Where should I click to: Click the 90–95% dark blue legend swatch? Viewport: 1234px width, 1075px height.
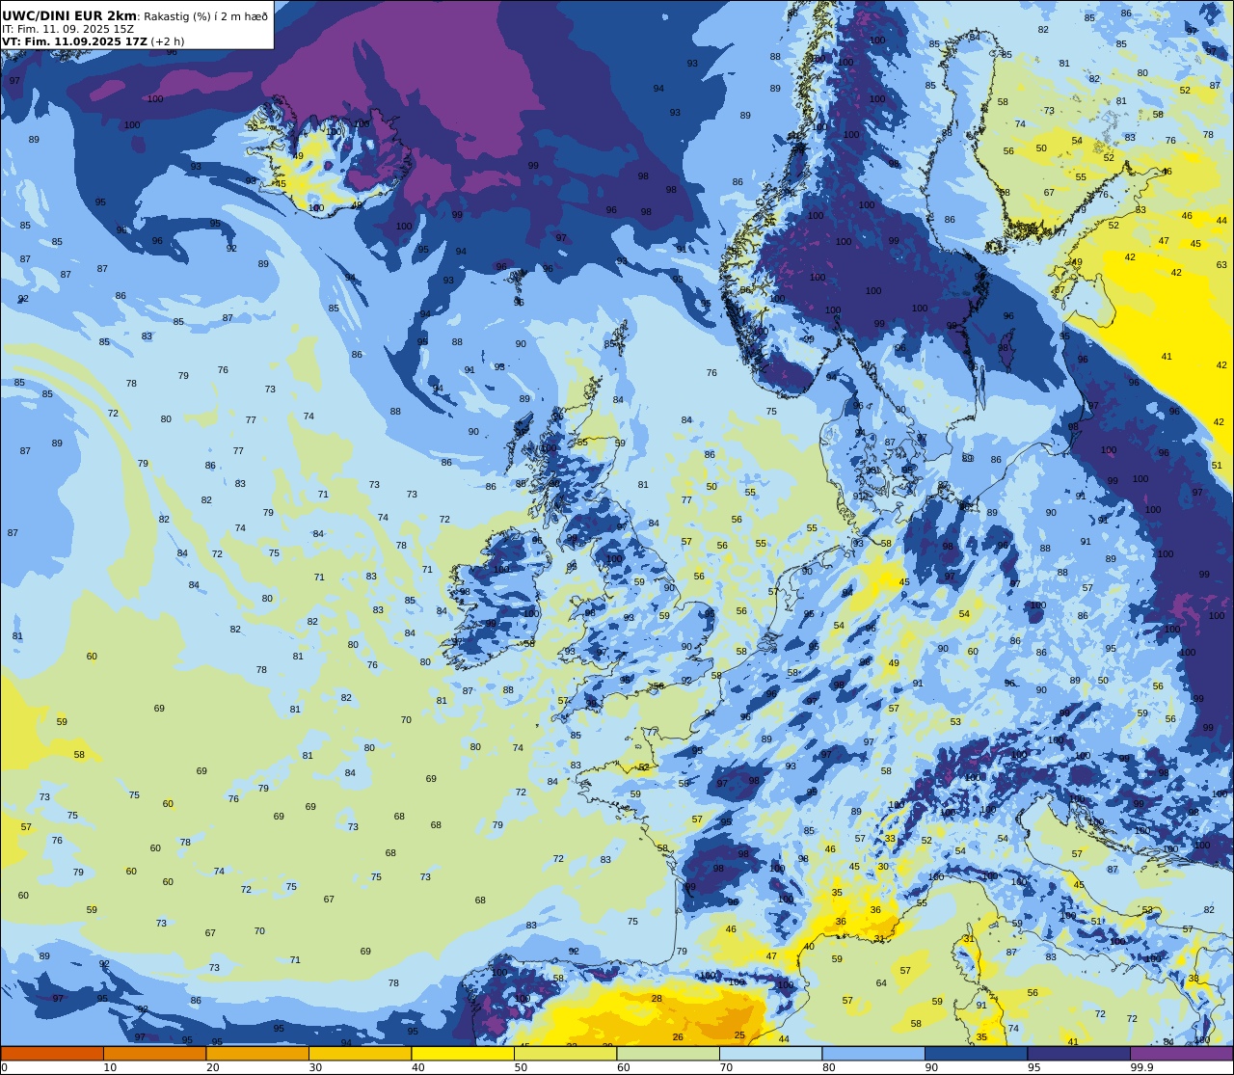click(x=976, y=1054)
